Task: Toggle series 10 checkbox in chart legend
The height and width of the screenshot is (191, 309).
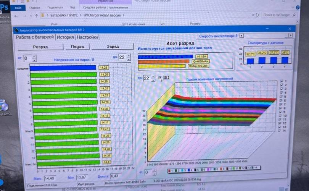Action: (280, 116)
